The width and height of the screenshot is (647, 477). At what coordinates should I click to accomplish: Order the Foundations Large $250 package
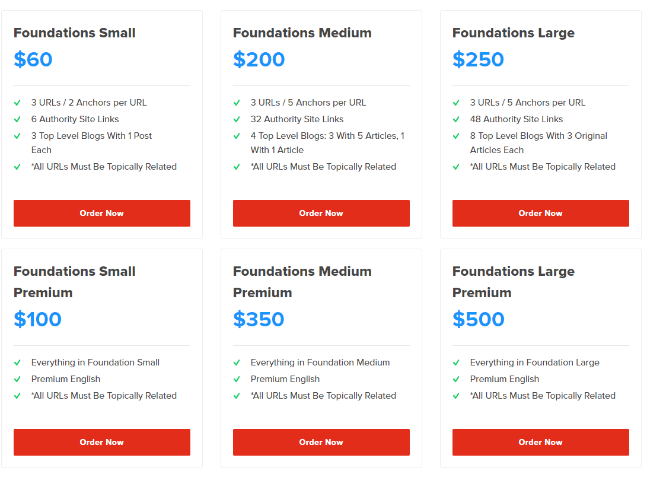tap(540, 214)
